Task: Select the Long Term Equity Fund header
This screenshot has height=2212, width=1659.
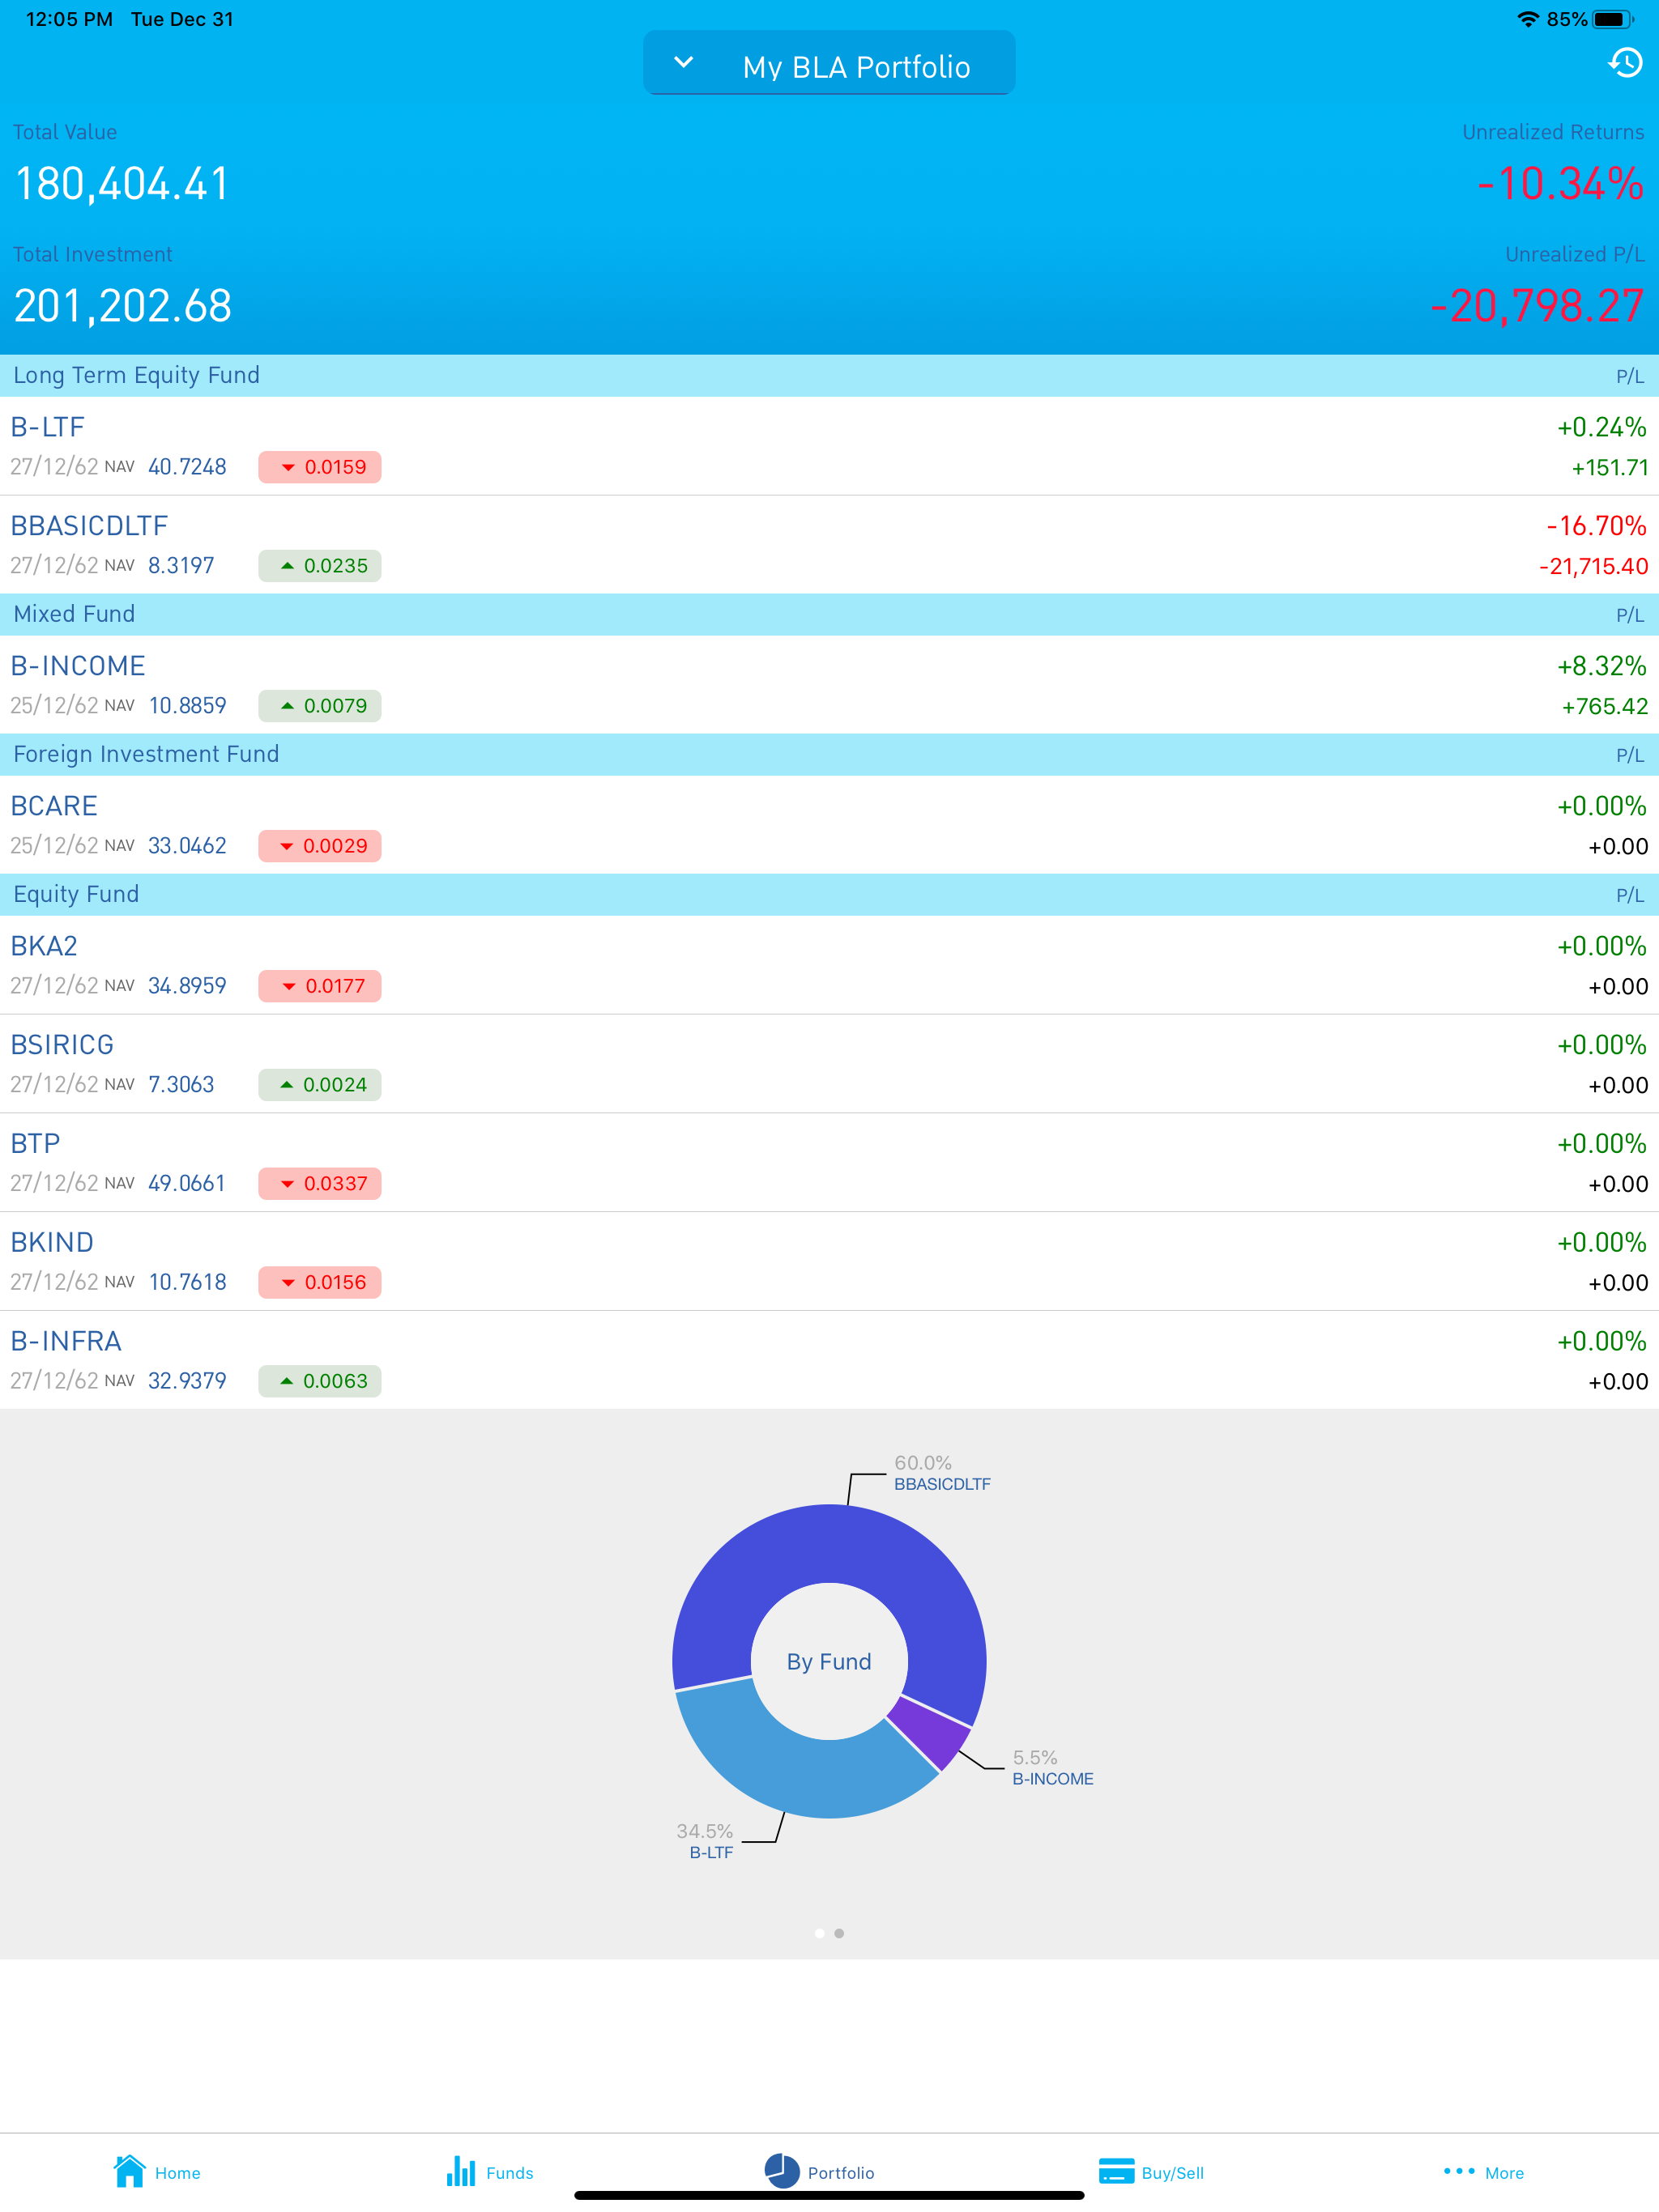Action: point(829,376)
